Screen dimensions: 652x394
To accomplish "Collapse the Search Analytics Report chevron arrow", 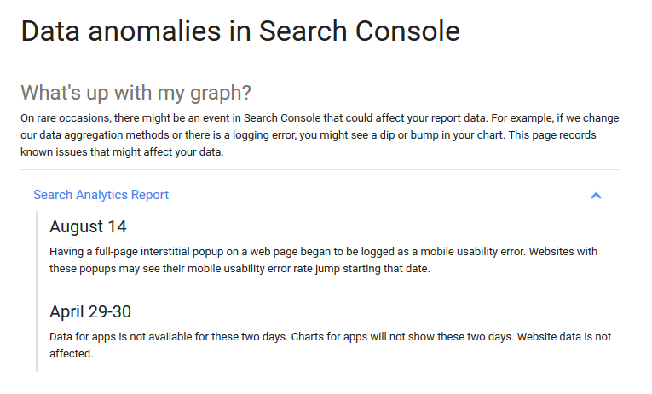I will (x=596, y=195).
